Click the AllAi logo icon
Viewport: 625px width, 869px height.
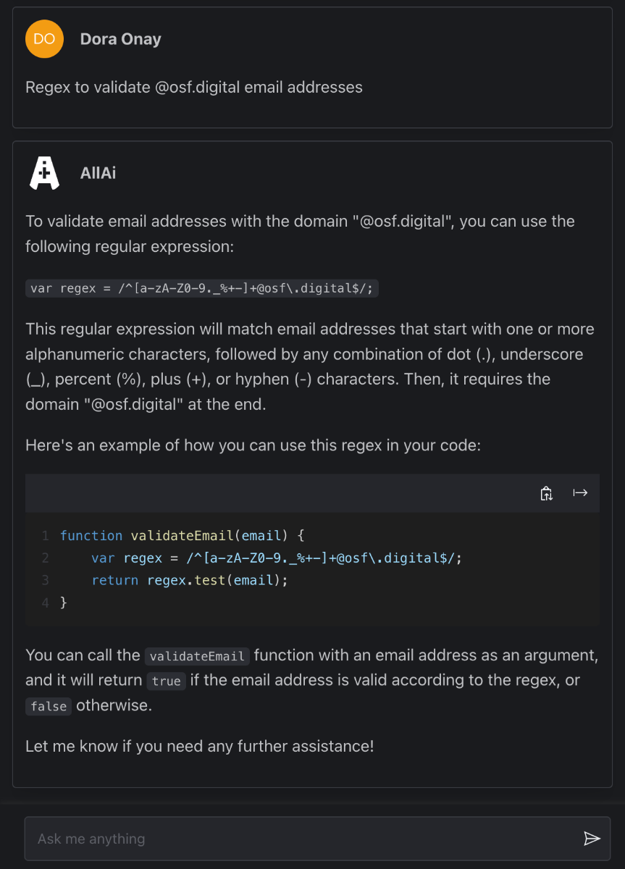[x=44, y=173]
